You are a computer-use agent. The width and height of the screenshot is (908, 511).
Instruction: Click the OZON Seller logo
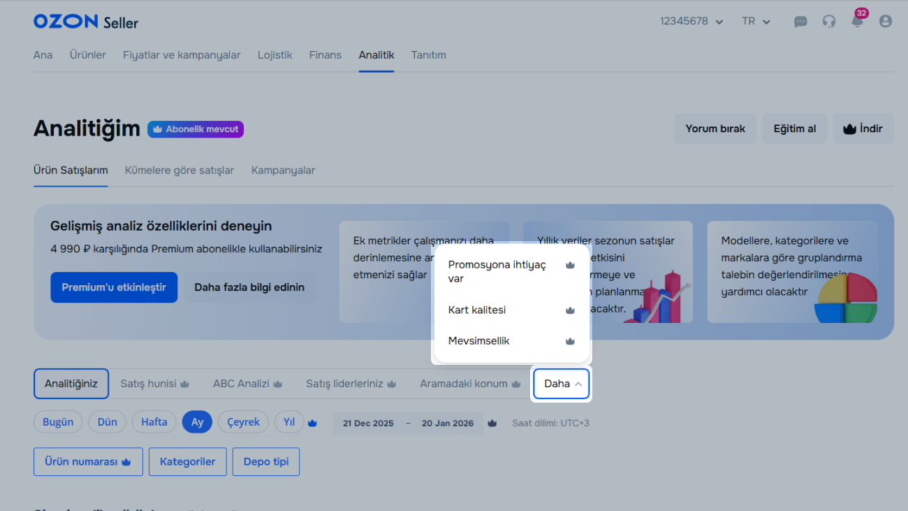coord(86,22)
